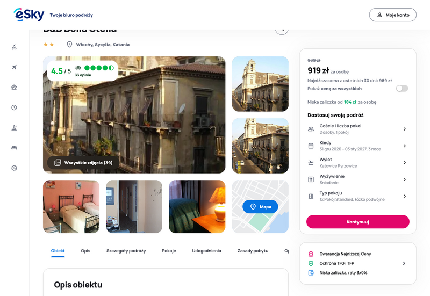
Task: Click the blue Mapa button
Action: tap(260, 207)
